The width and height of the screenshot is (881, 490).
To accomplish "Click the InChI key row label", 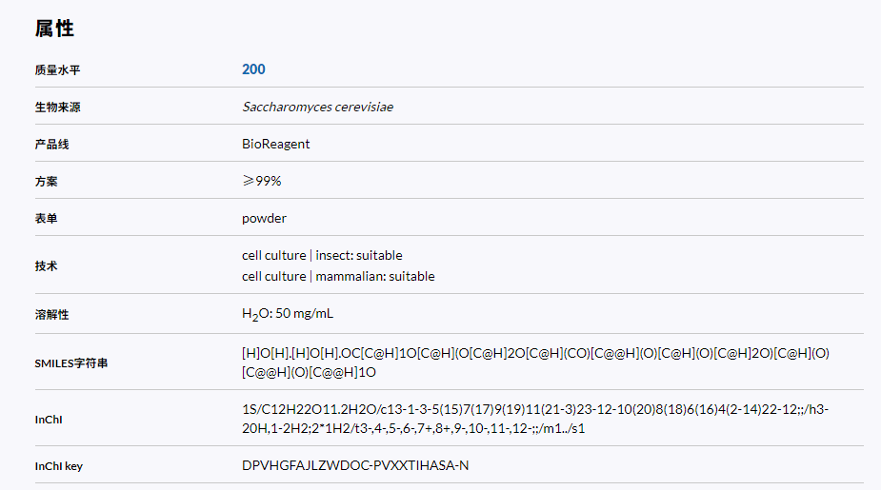I will point(58,466).
